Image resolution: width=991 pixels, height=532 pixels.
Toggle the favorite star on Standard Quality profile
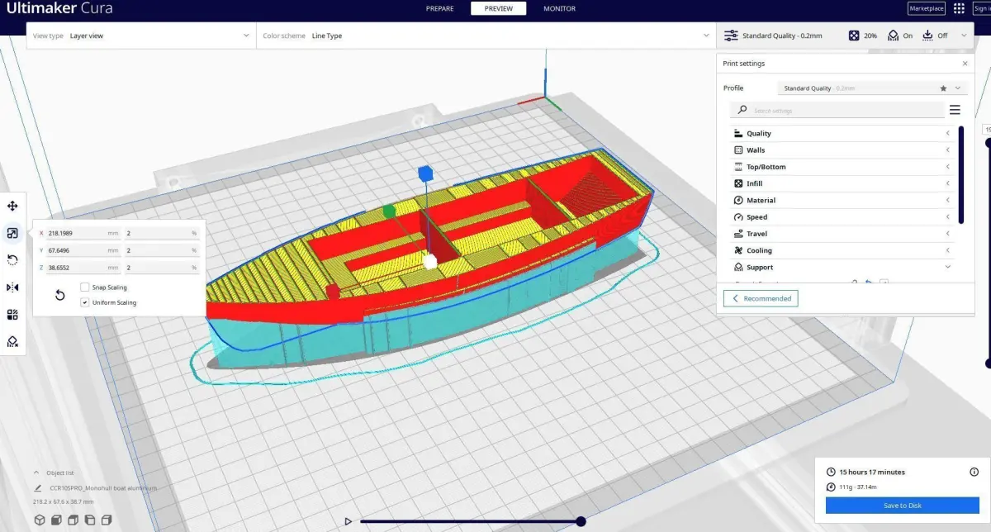(943, 88)
